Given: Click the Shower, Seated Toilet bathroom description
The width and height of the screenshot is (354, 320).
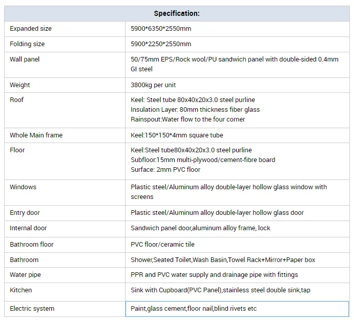Looking at the screenshot, I should (223, 260).
